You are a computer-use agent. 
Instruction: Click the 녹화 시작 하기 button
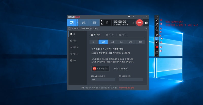100,69
